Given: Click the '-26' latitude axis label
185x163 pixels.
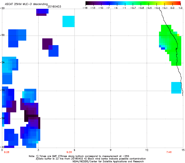Looking at the screenshot, I should click(2, 90).
